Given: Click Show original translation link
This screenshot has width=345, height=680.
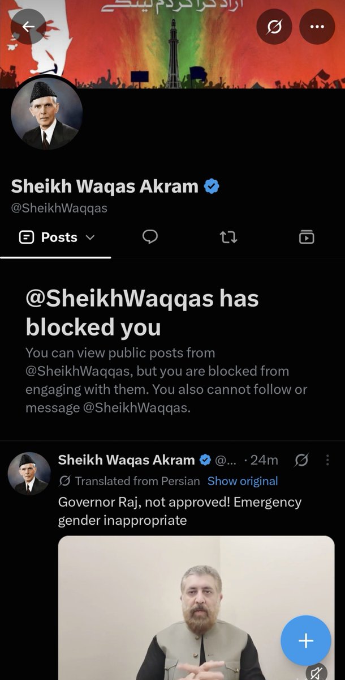Looking at the screenshot, I should 243,481.
